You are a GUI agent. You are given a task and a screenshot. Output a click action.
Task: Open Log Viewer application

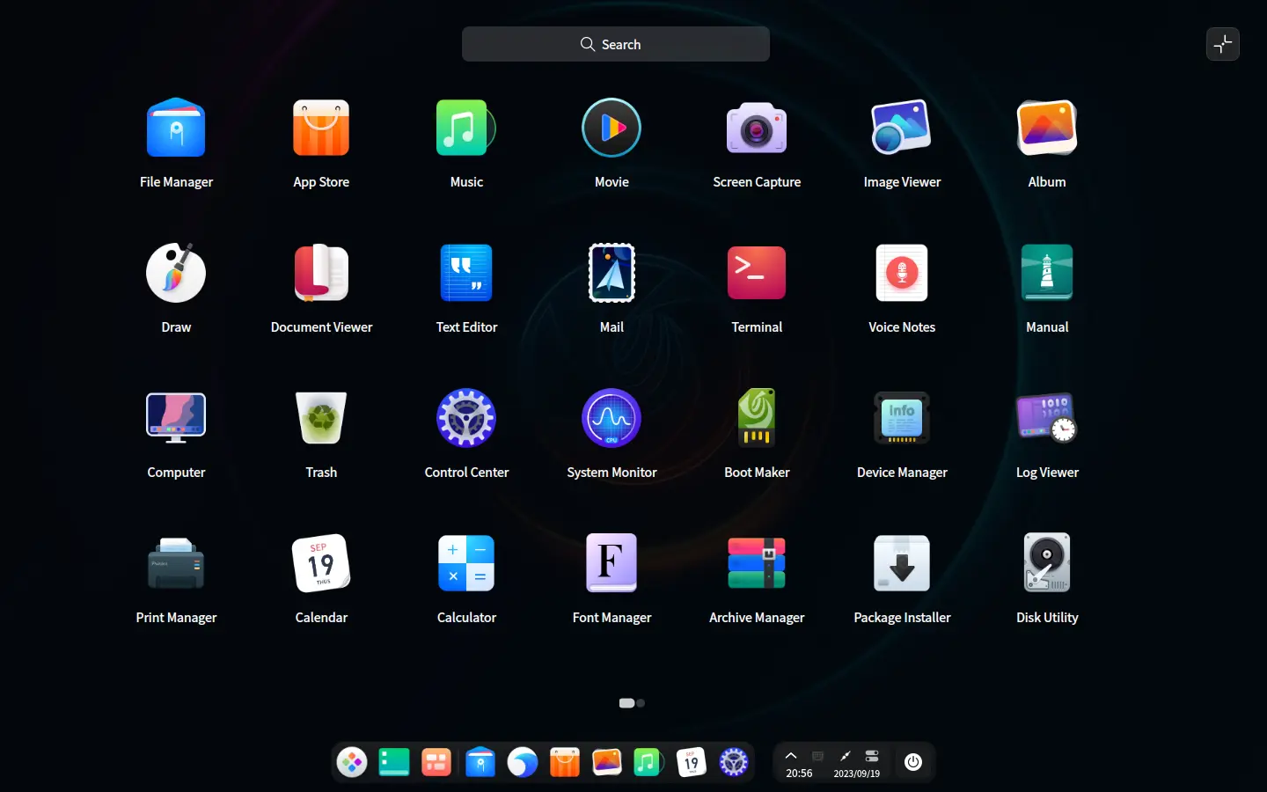1046,419
